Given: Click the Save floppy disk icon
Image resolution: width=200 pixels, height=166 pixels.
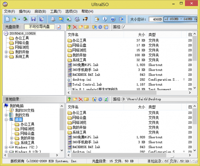Looking at the screenshot, I should pos(33,19).
